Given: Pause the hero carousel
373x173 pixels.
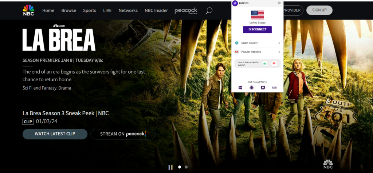Looking at the screenshot, I should (170, 167).
